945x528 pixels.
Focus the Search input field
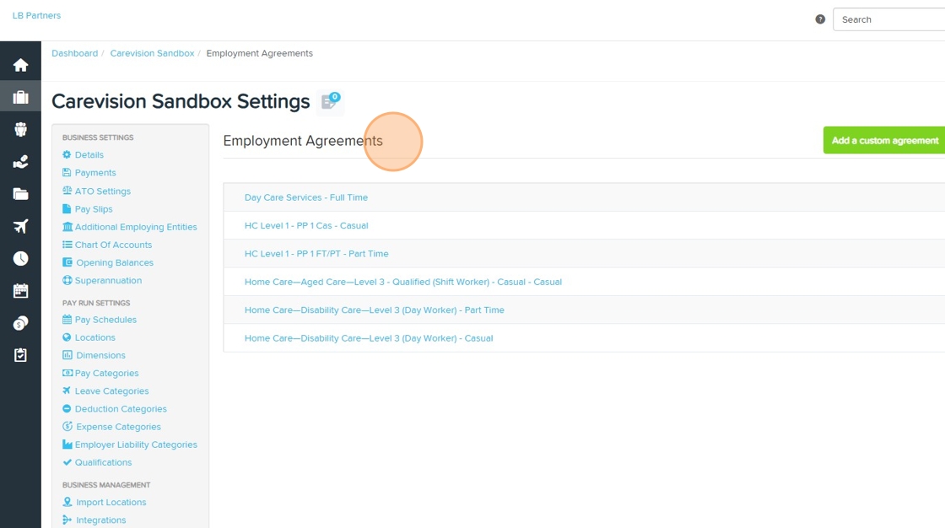(x=889, y=19)
